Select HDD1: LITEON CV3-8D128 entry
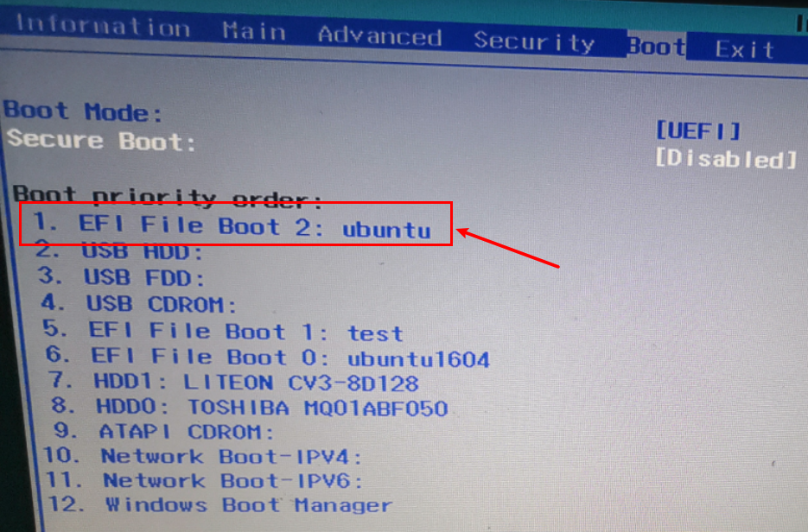Image resolution: width=808 pixels, height=532 pixels. point(233,383)
